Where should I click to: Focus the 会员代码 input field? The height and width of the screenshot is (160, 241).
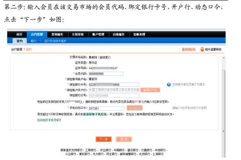[x=106, y=74]
